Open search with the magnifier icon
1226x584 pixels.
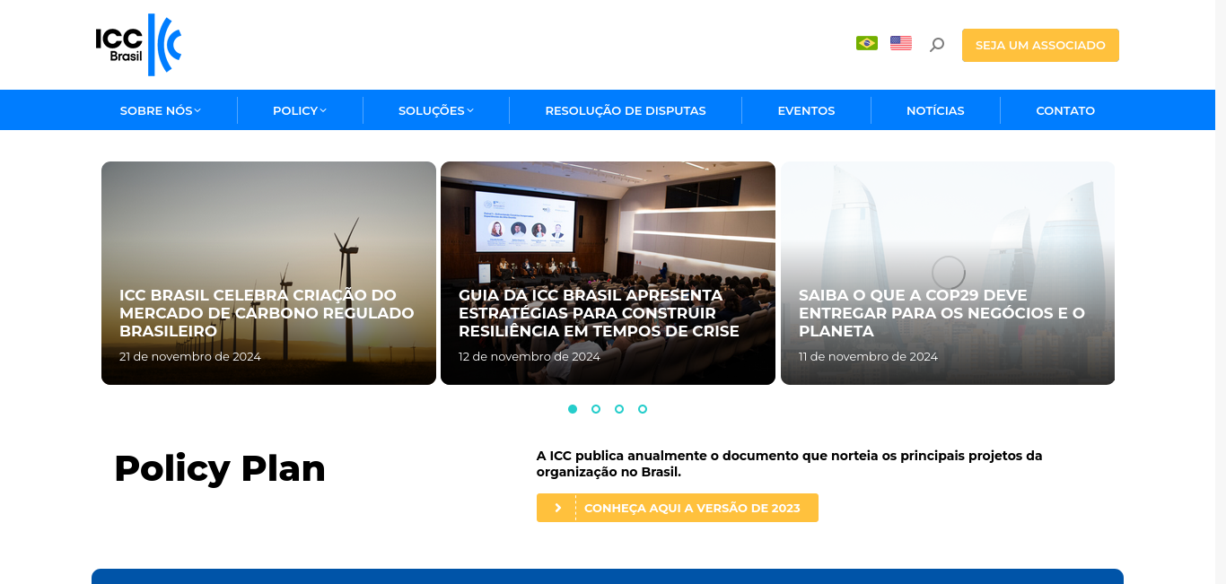point(937,45)
